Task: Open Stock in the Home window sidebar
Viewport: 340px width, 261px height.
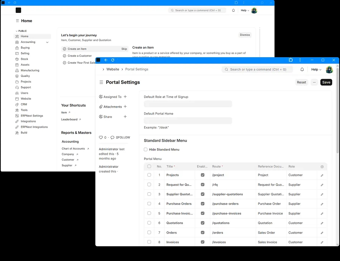Action: 32,59
